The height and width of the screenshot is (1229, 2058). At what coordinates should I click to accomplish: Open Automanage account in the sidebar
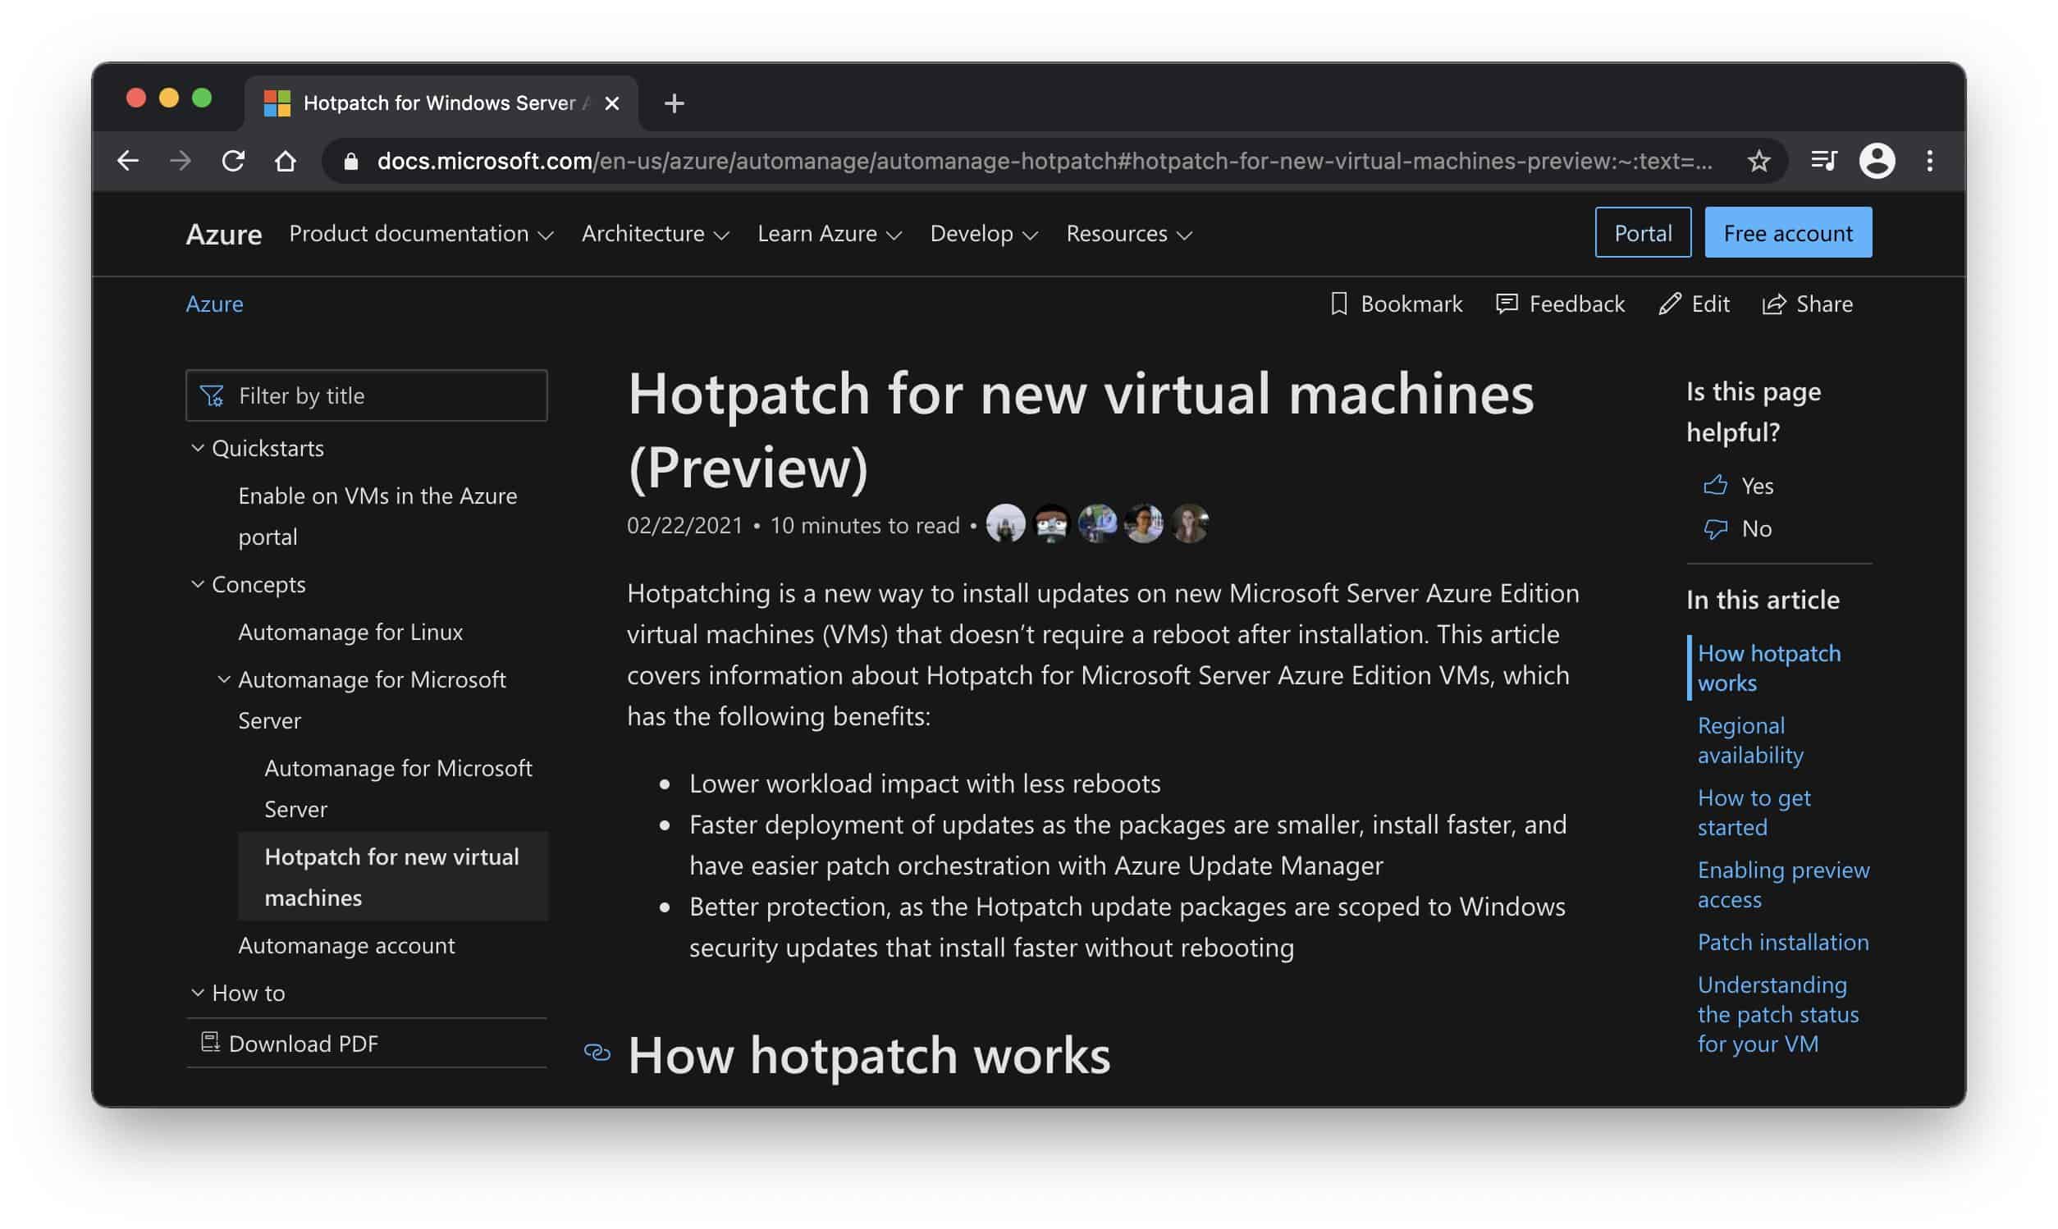pos(346,945)
